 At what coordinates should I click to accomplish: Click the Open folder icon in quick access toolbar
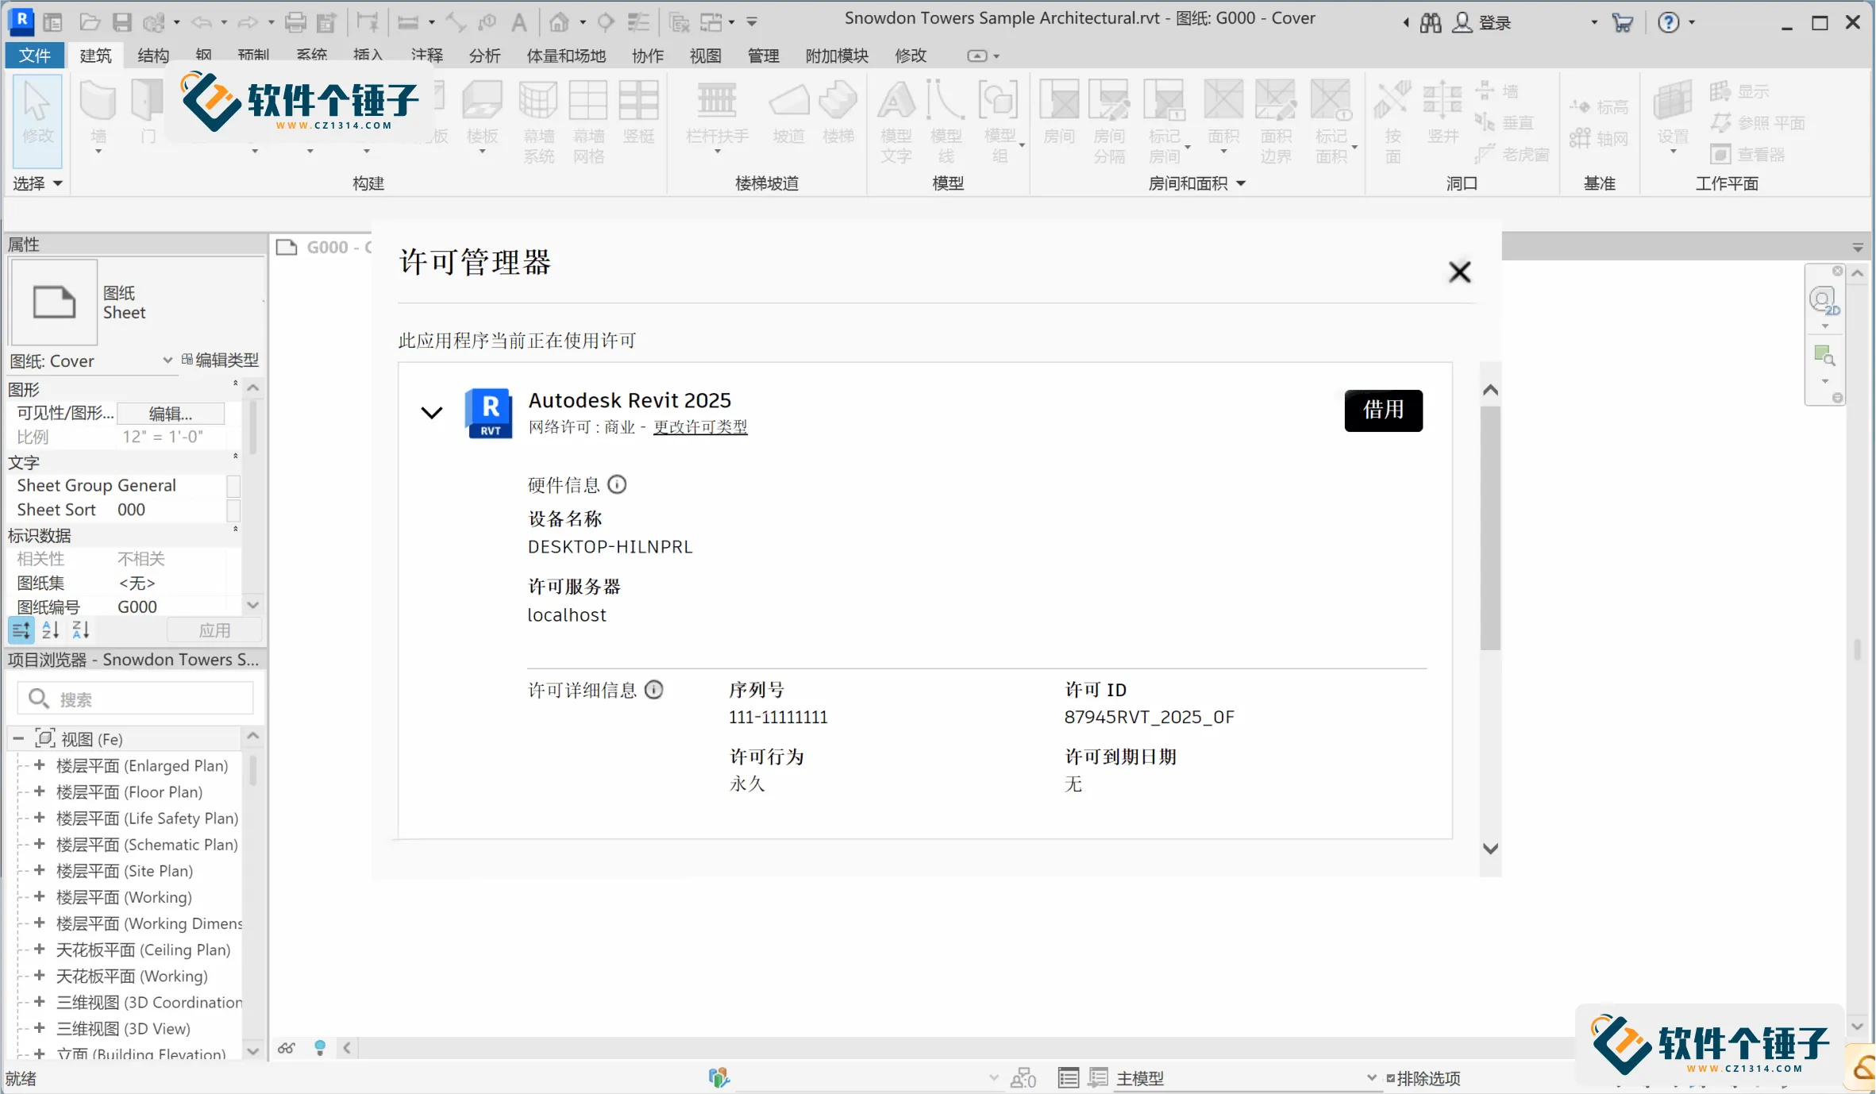90,22
